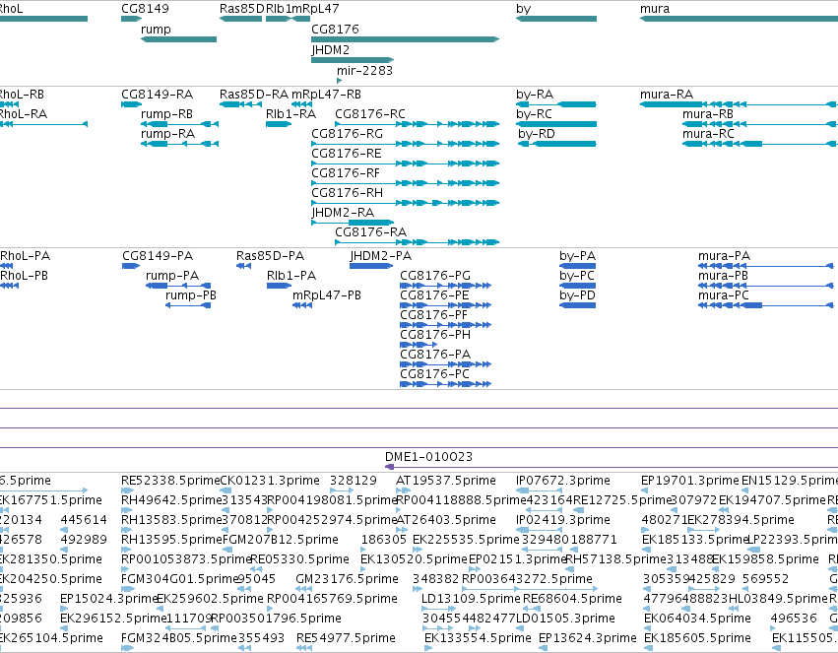Select the CG8149 gene
Viewport: 838px width, 653px height.
[x=132, y=19]
